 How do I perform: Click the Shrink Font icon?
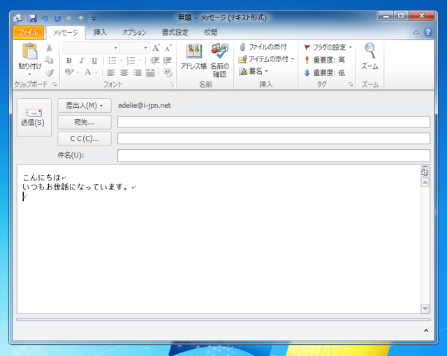[168, 48]
